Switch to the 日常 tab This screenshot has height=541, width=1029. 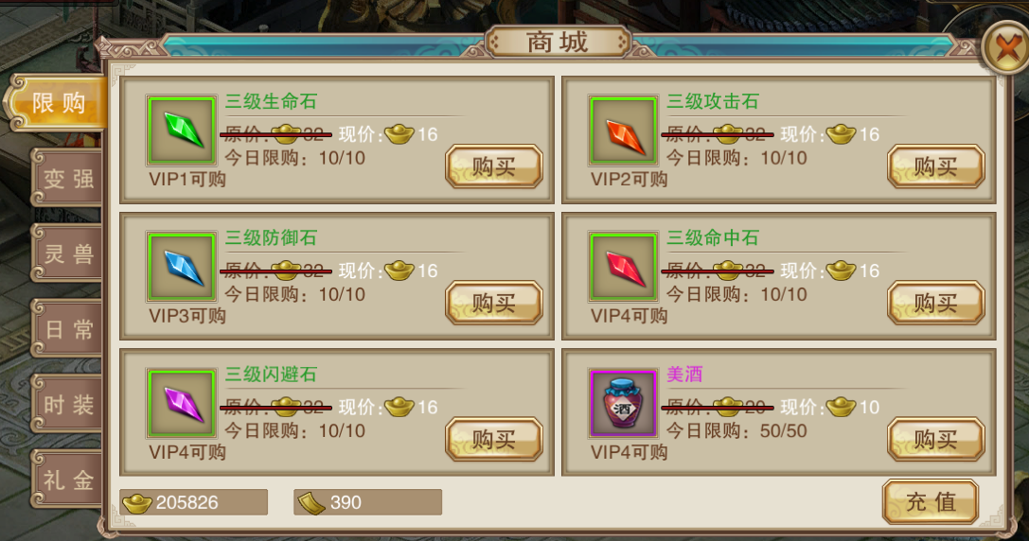(67, 328)
